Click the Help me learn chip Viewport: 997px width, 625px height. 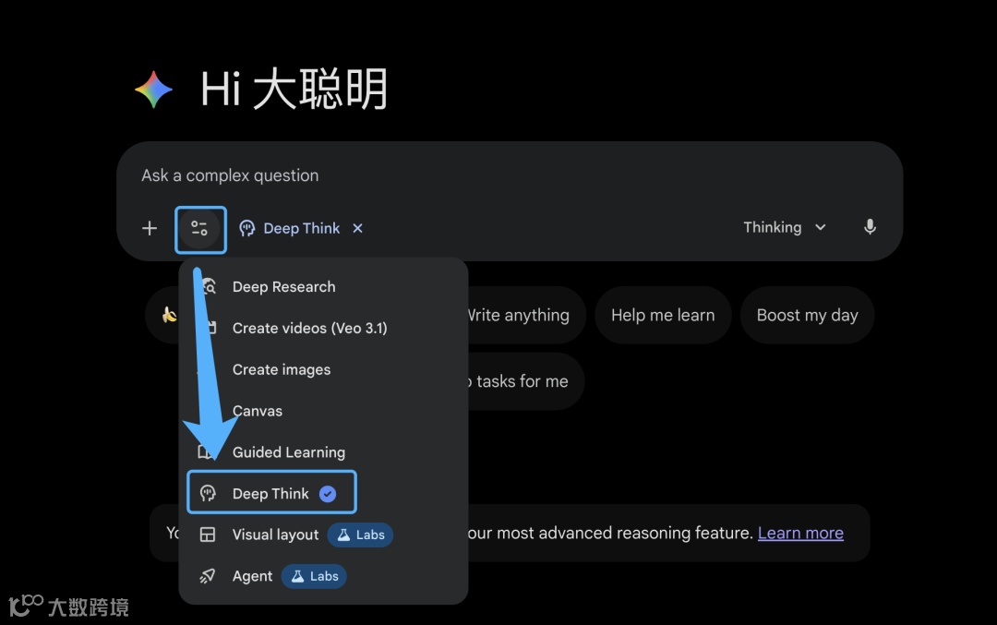tap(663, 316)
